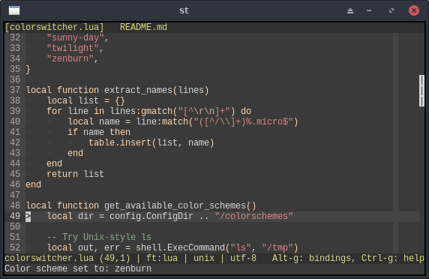Click the 'st' window title
Image resolution: width=429 pixels, height=279 pixels.
[x=184, y=10]
